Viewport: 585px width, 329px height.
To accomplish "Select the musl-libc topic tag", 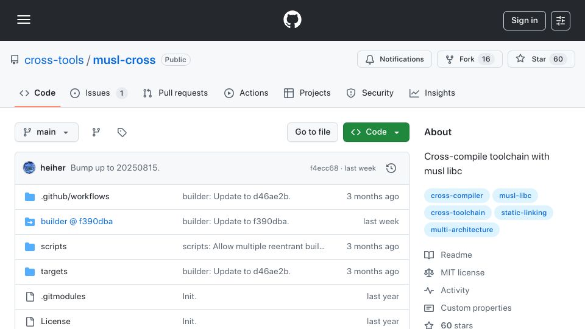I will (515, 196).
